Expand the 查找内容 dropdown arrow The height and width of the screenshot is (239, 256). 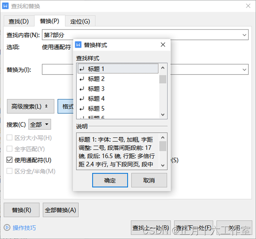click(244, 35)
